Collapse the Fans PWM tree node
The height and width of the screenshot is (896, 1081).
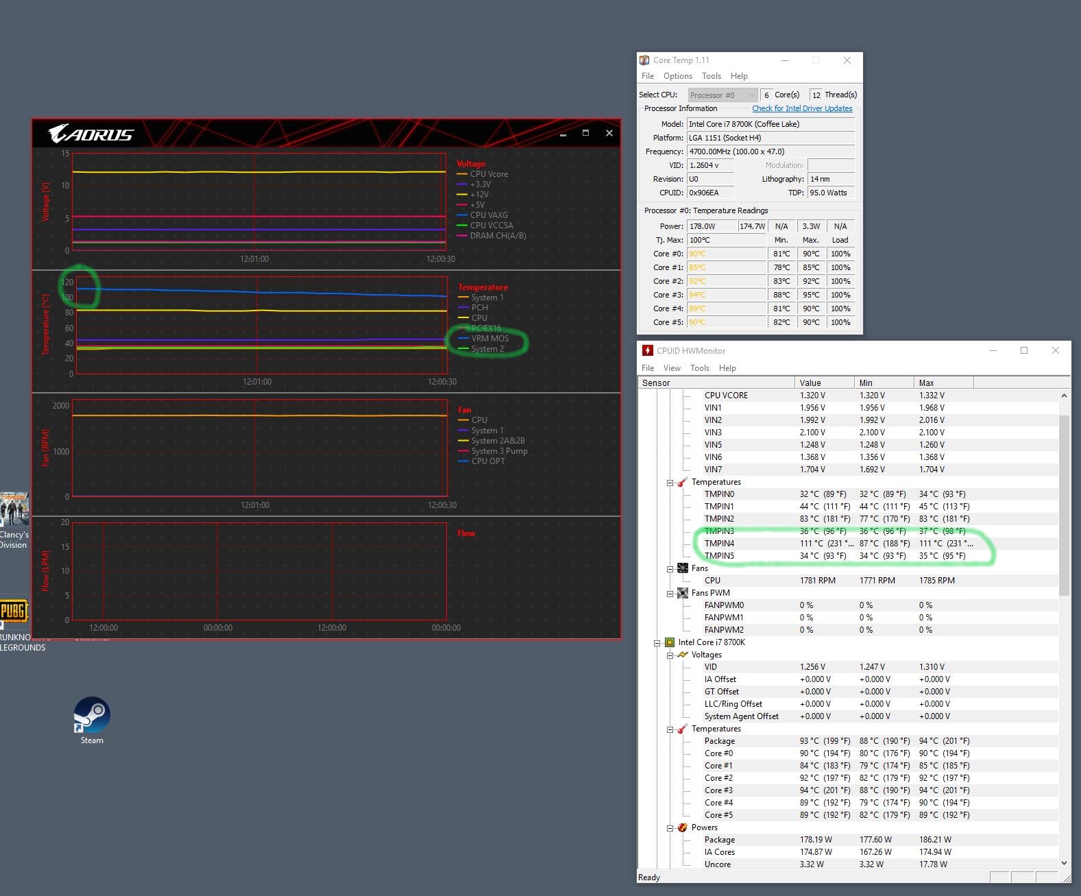click(x=670, y=593)
